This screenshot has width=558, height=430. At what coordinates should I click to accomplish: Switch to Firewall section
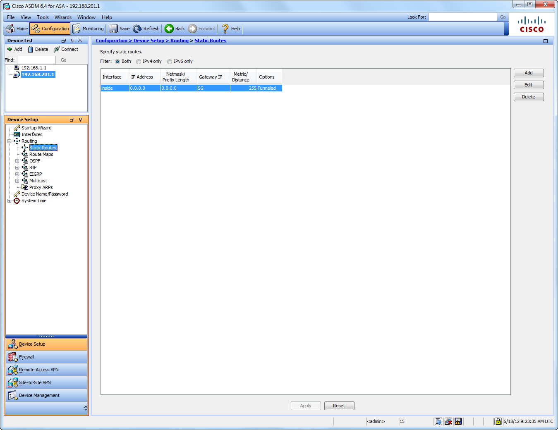point(46,357)
